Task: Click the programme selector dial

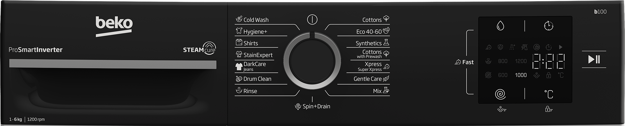Action: click(x=312, y=61)
